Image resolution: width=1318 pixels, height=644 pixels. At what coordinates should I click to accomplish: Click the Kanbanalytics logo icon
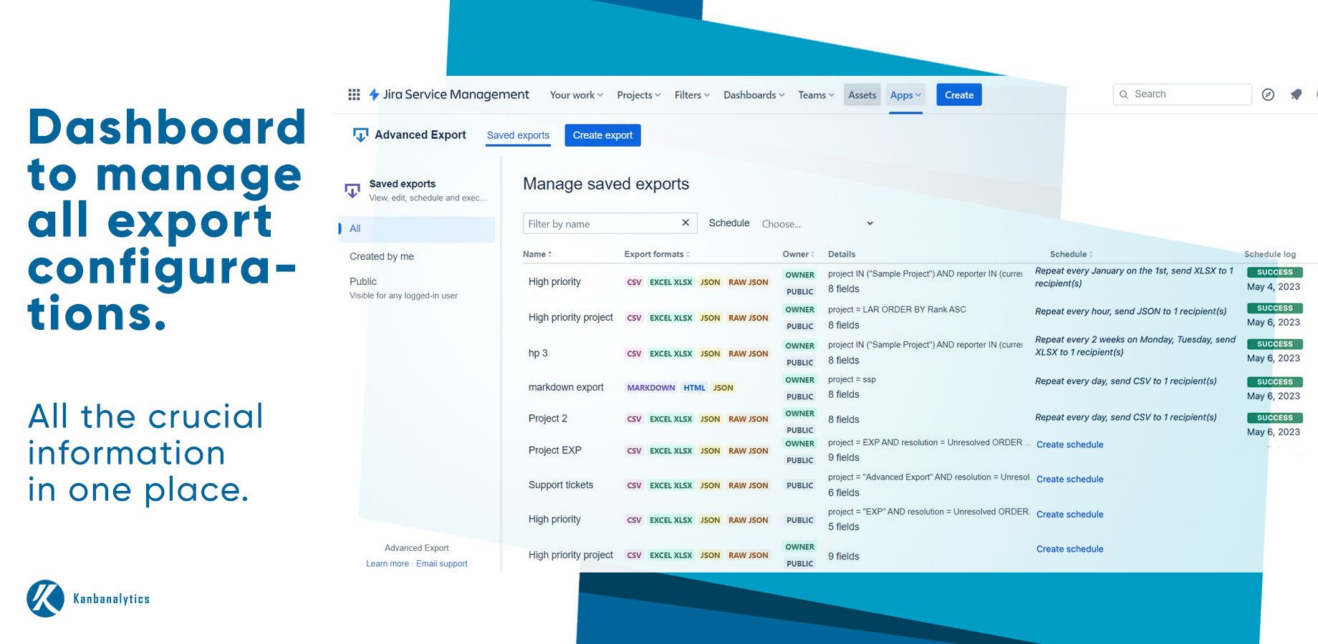[x=46, y=598]
